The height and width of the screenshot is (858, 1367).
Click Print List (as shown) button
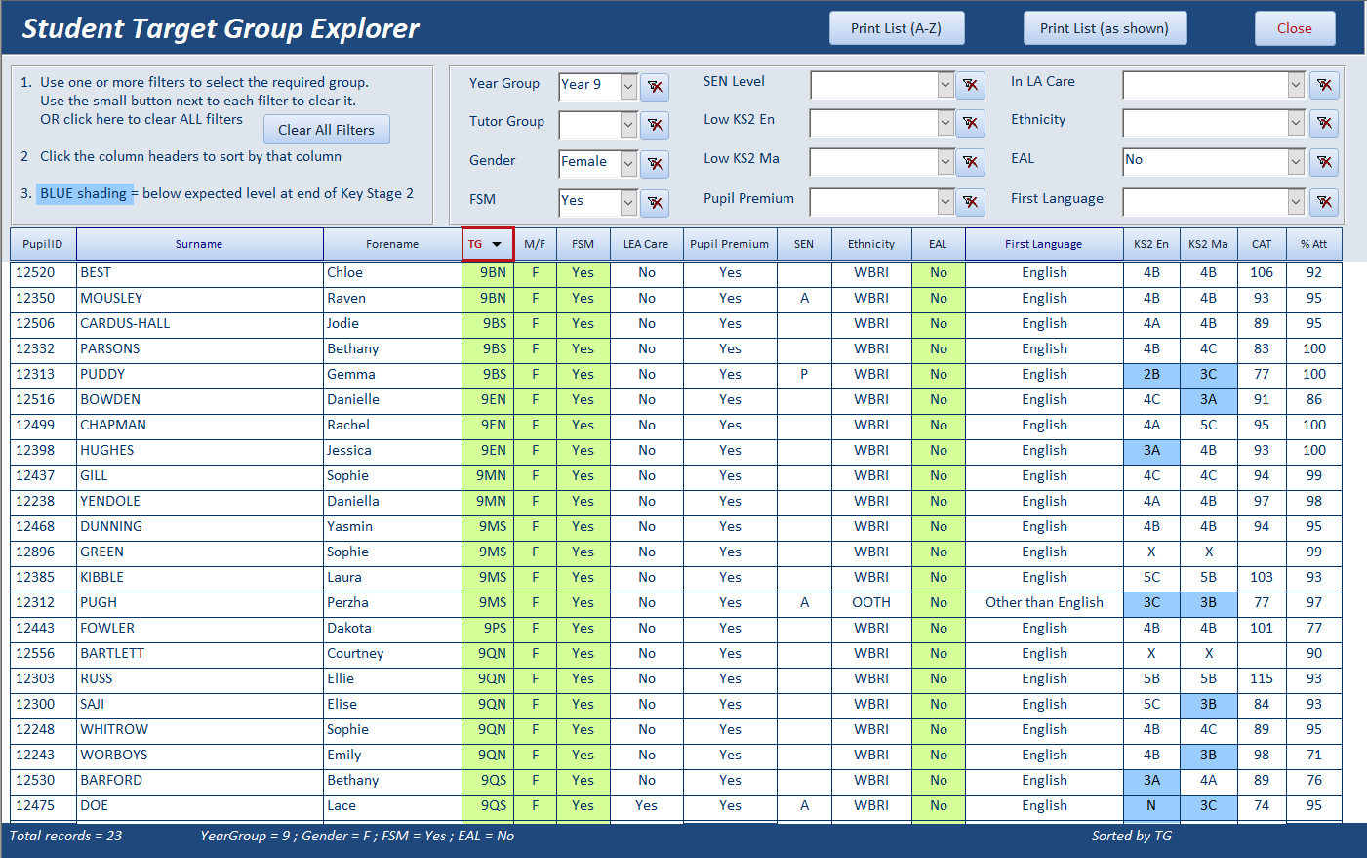[x=1105, y=28]
